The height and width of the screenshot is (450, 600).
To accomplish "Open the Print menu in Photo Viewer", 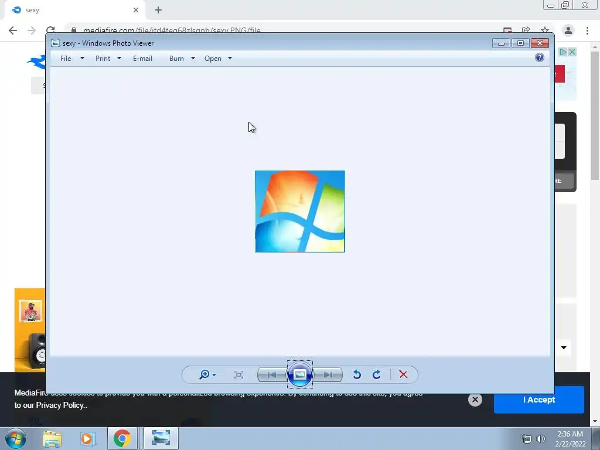I will 103,59.
